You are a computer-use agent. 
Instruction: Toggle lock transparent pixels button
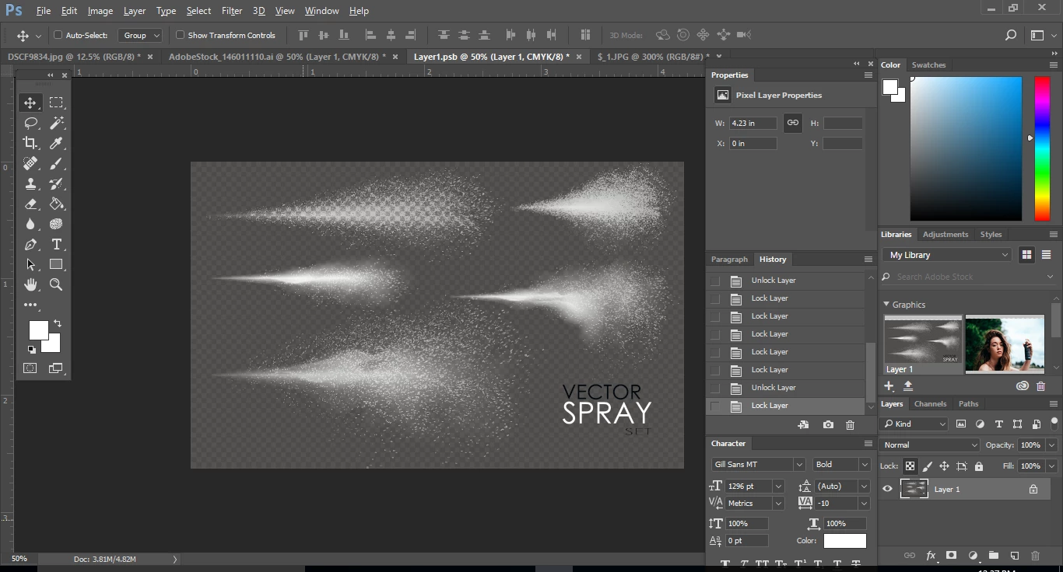click(x=910, y=466)
